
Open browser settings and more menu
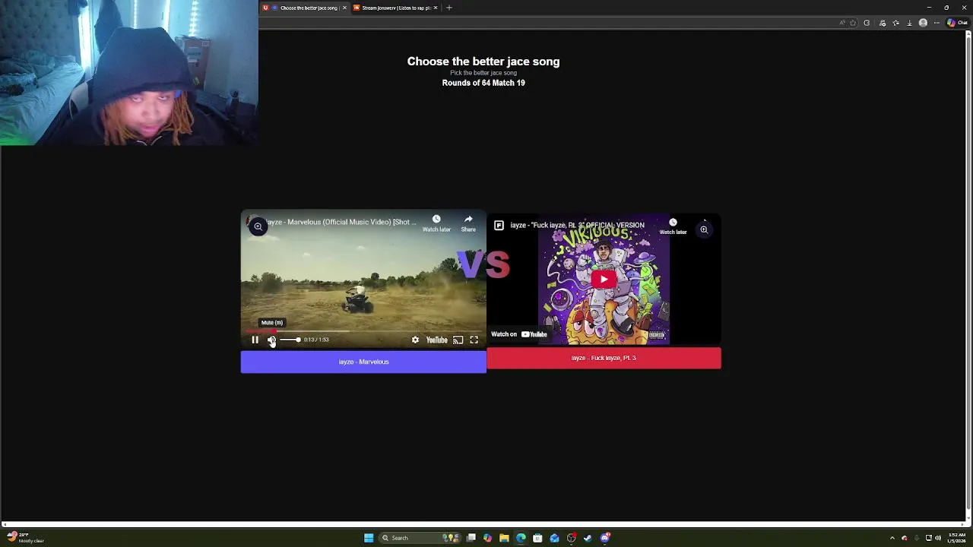937,23
